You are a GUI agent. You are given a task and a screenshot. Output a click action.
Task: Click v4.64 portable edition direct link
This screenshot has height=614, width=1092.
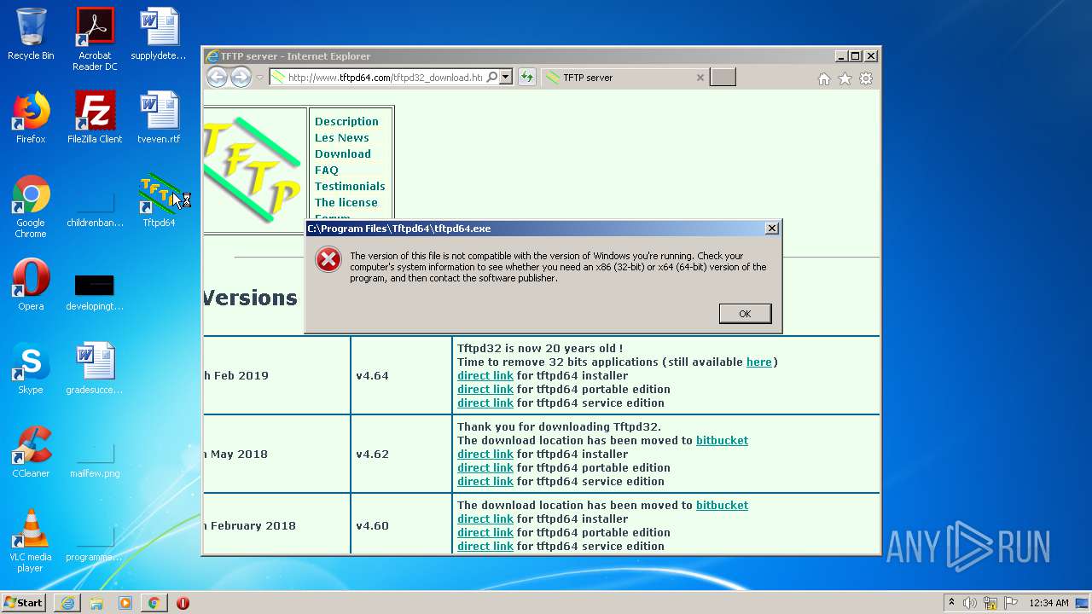pos(485,389)
